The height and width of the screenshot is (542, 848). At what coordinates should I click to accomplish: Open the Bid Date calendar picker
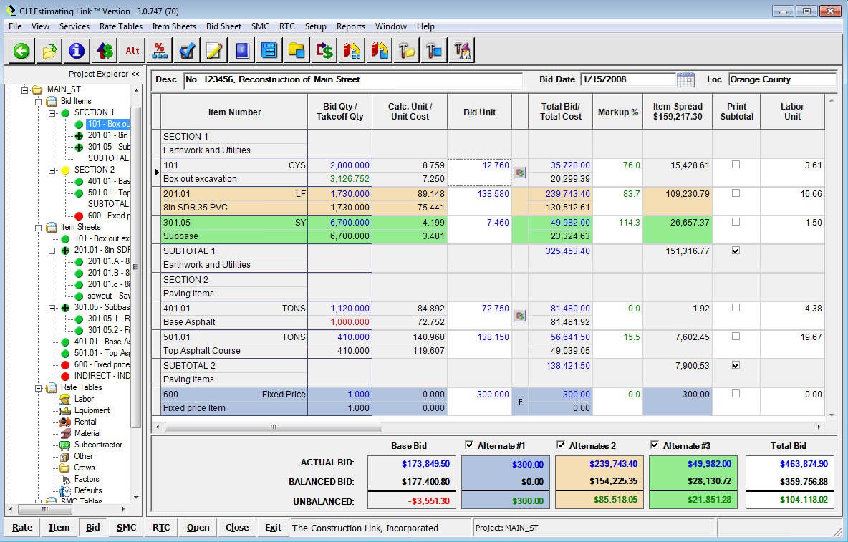pos(685,79)
